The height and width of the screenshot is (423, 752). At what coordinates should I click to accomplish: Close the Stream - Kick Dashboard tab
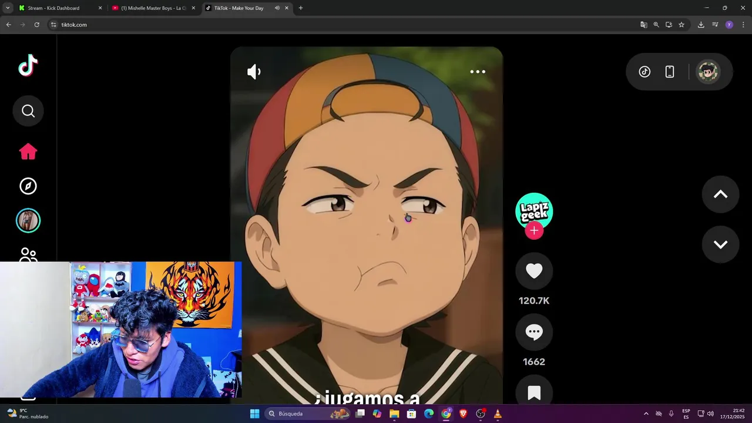pyautogui.click(x=100, y=8)
